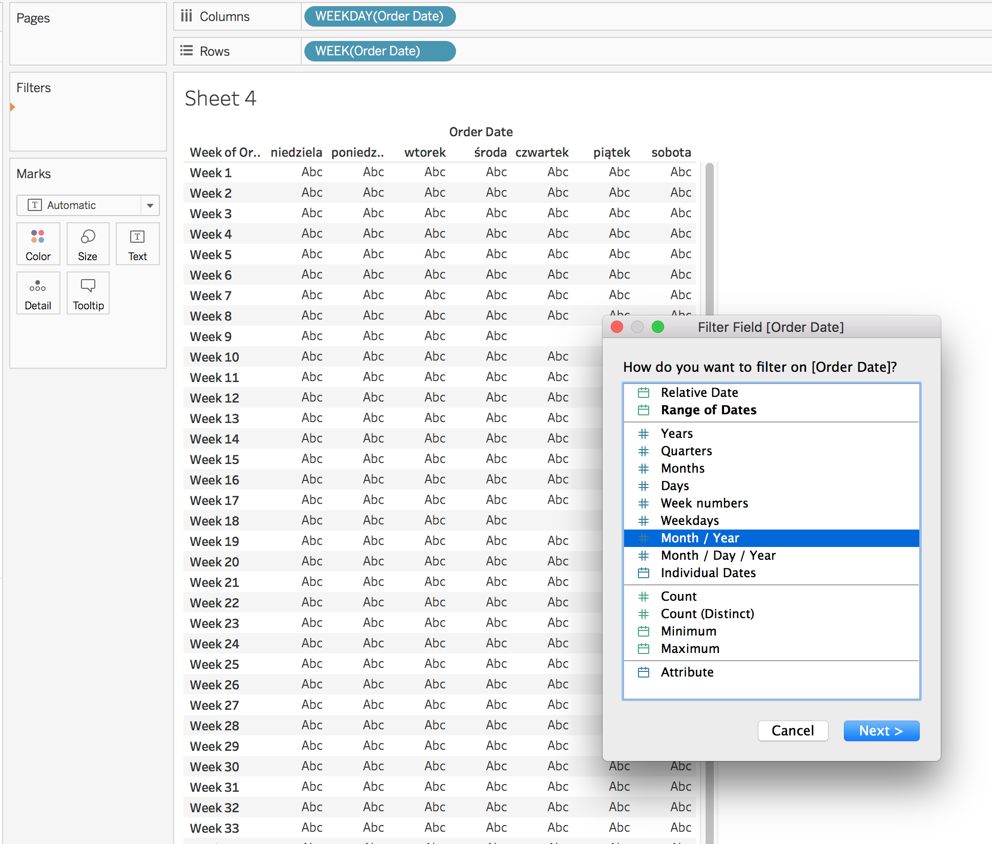Screen dimensions: 992x844
Task: Click the calendar icon beside Relative Date
Action: tap(644, 393)
